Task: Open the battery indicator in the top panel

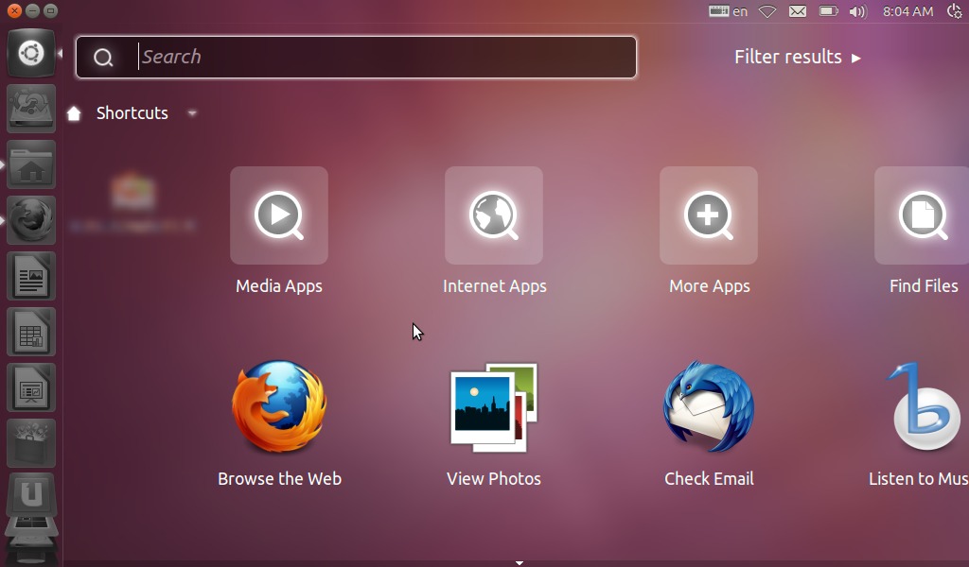Action: (828, 11)
